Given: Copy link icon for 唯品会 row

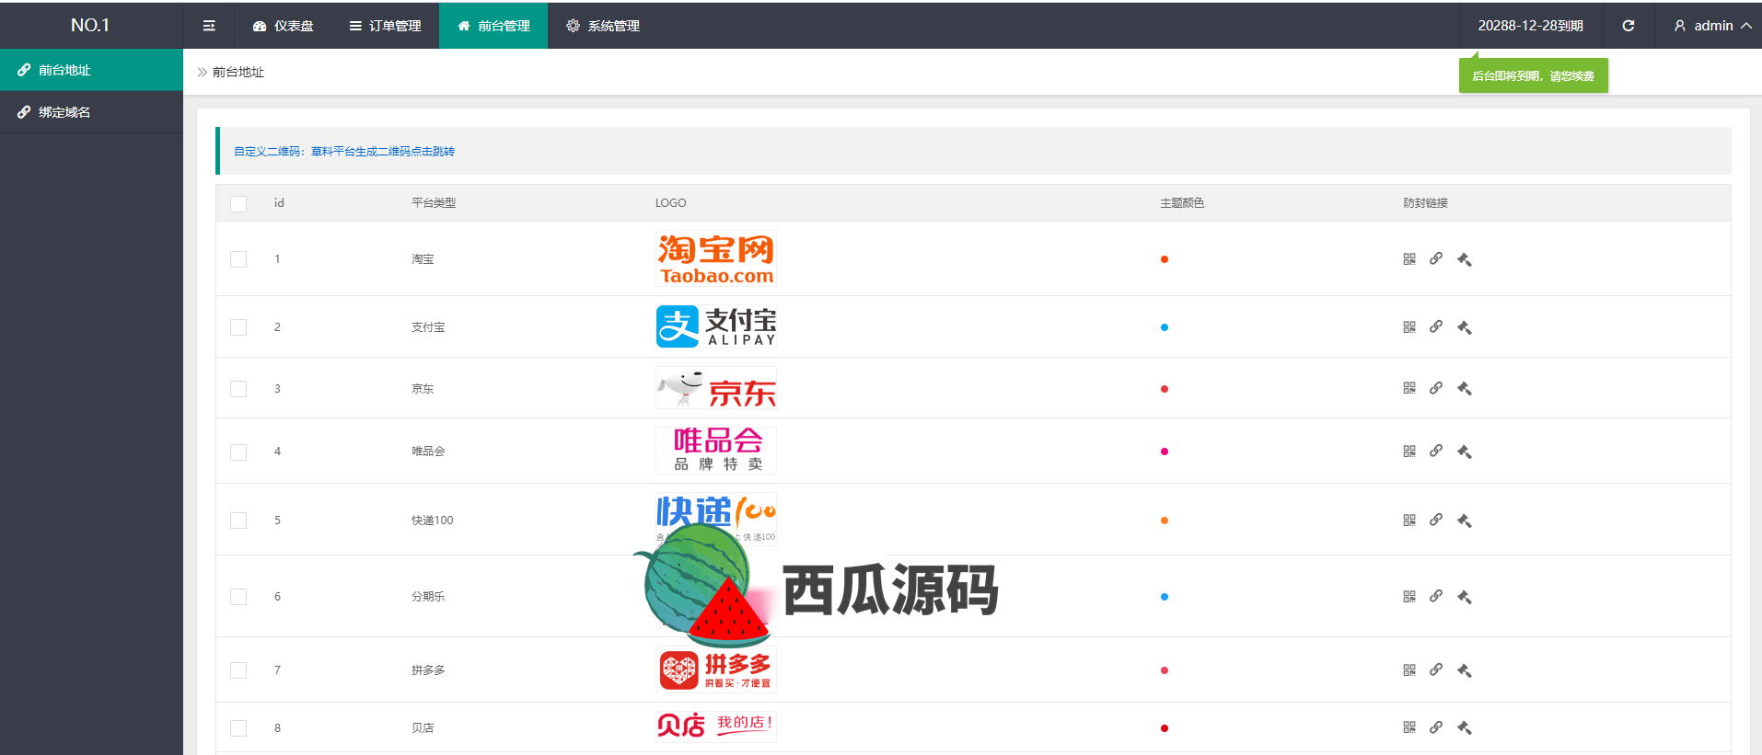Looking at the screenshot, I should pyautogui.click(x=1436, y=451).
